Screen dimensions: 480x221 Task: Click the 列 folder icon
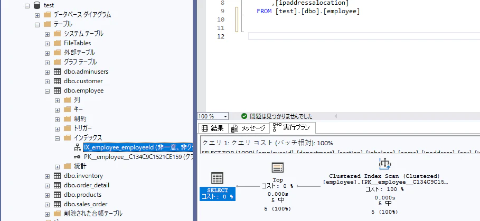tap(68, 100)
